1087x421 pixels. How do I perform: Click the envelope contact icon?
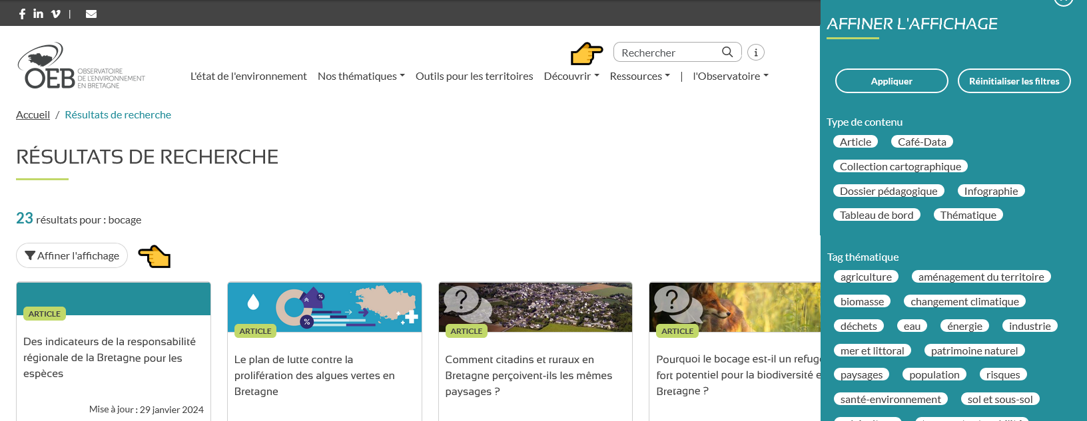coord(91,13)
